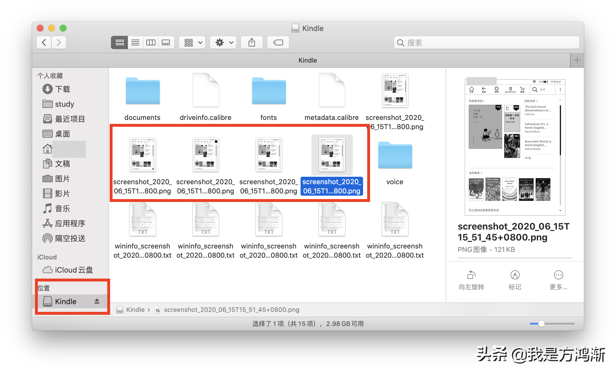Screen dimensions: 616x373
Task: Select the study folder in sidebar
Action: (x=64, y=104)
